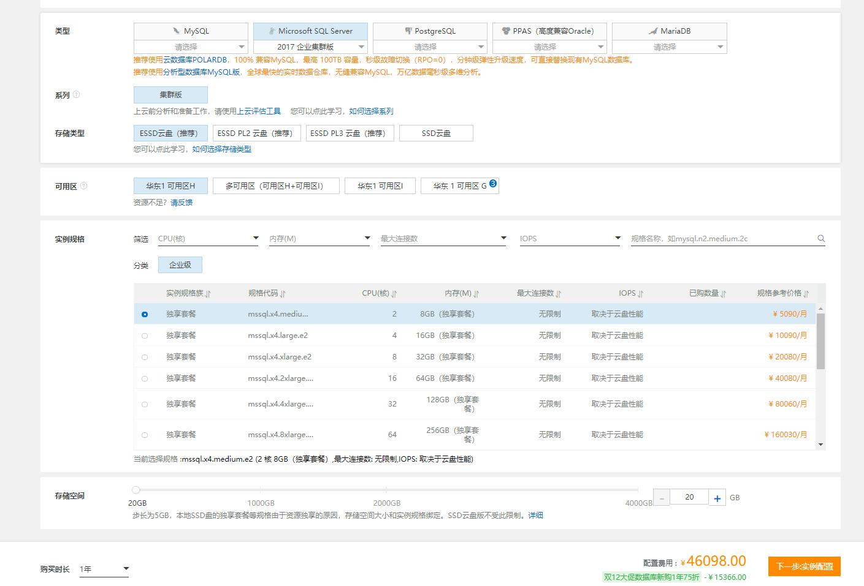Open the 购买时长 1年 dropdown
The image size is (864, 586).
(104, 569)
